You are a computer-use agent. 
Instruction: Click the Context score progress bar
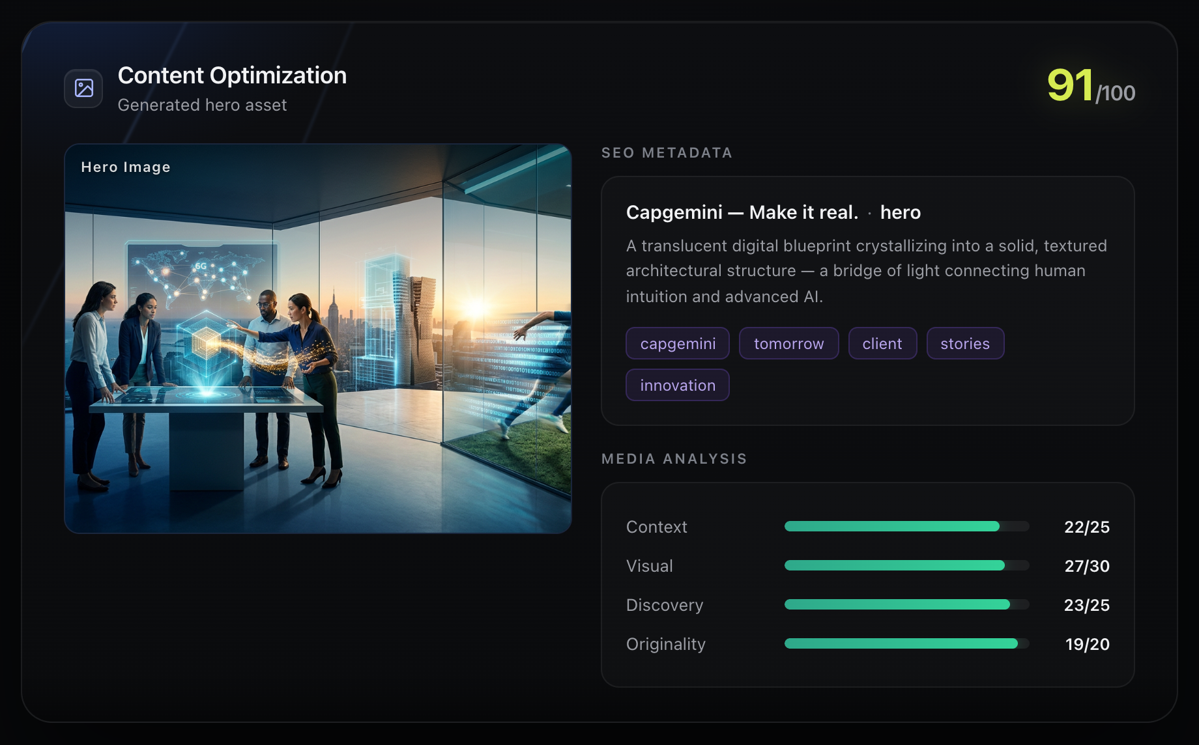906,526
